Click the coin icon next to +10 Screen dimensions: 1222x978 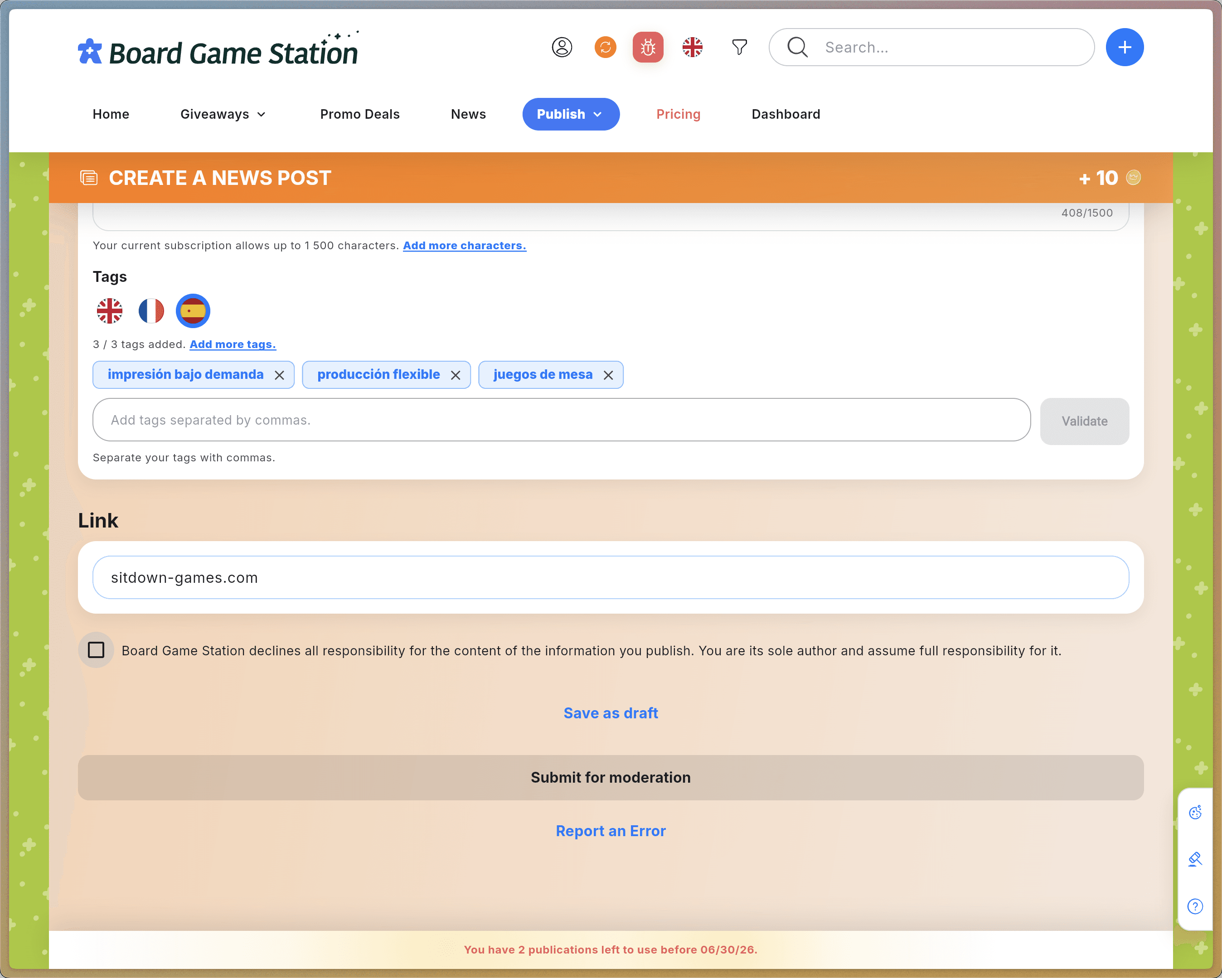[1134, 177]
